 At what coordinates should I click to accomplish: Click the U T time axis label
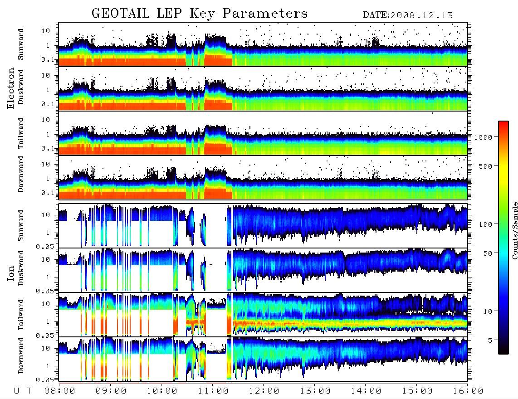[23, 391]
